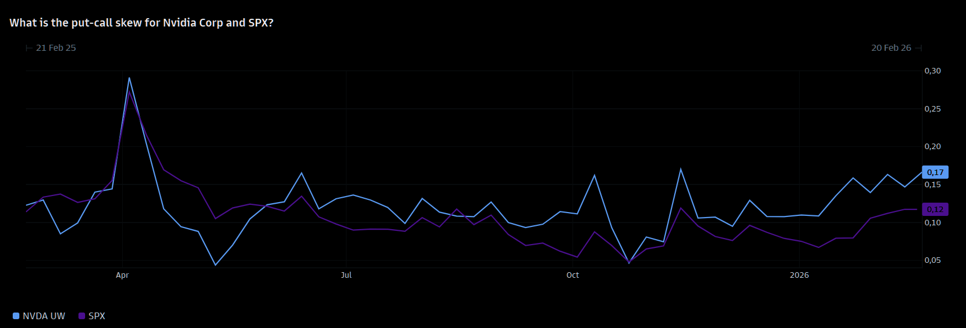
Task: Click the Oct label on the time axis
Action: coord(573,275)
